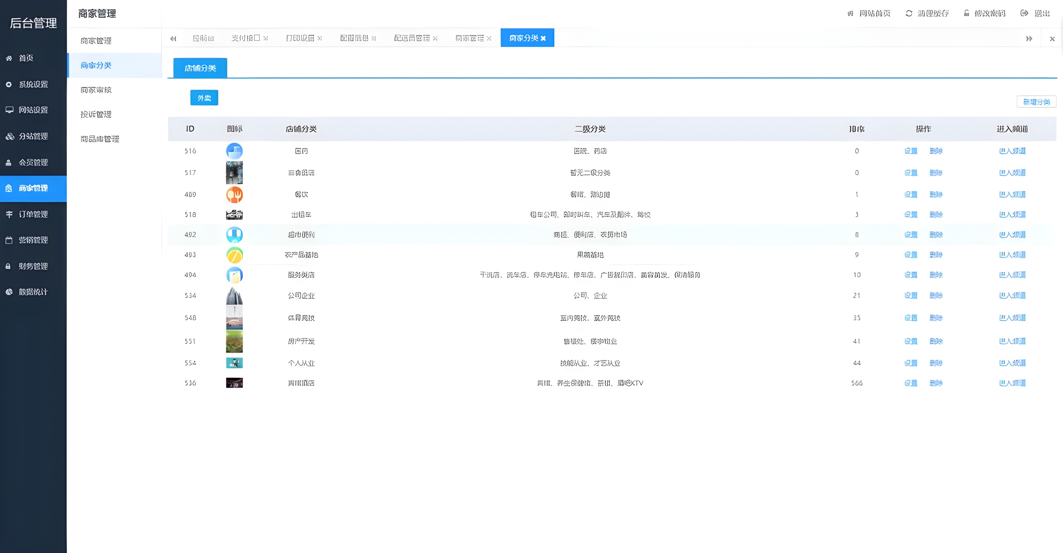Viewport: 1063px width, 553px height.
Task: Click the 退出 logout link at top right
Action: click(1042, 13)
